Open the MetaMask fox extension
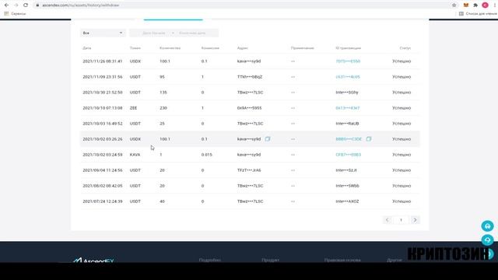 point(466,5)
